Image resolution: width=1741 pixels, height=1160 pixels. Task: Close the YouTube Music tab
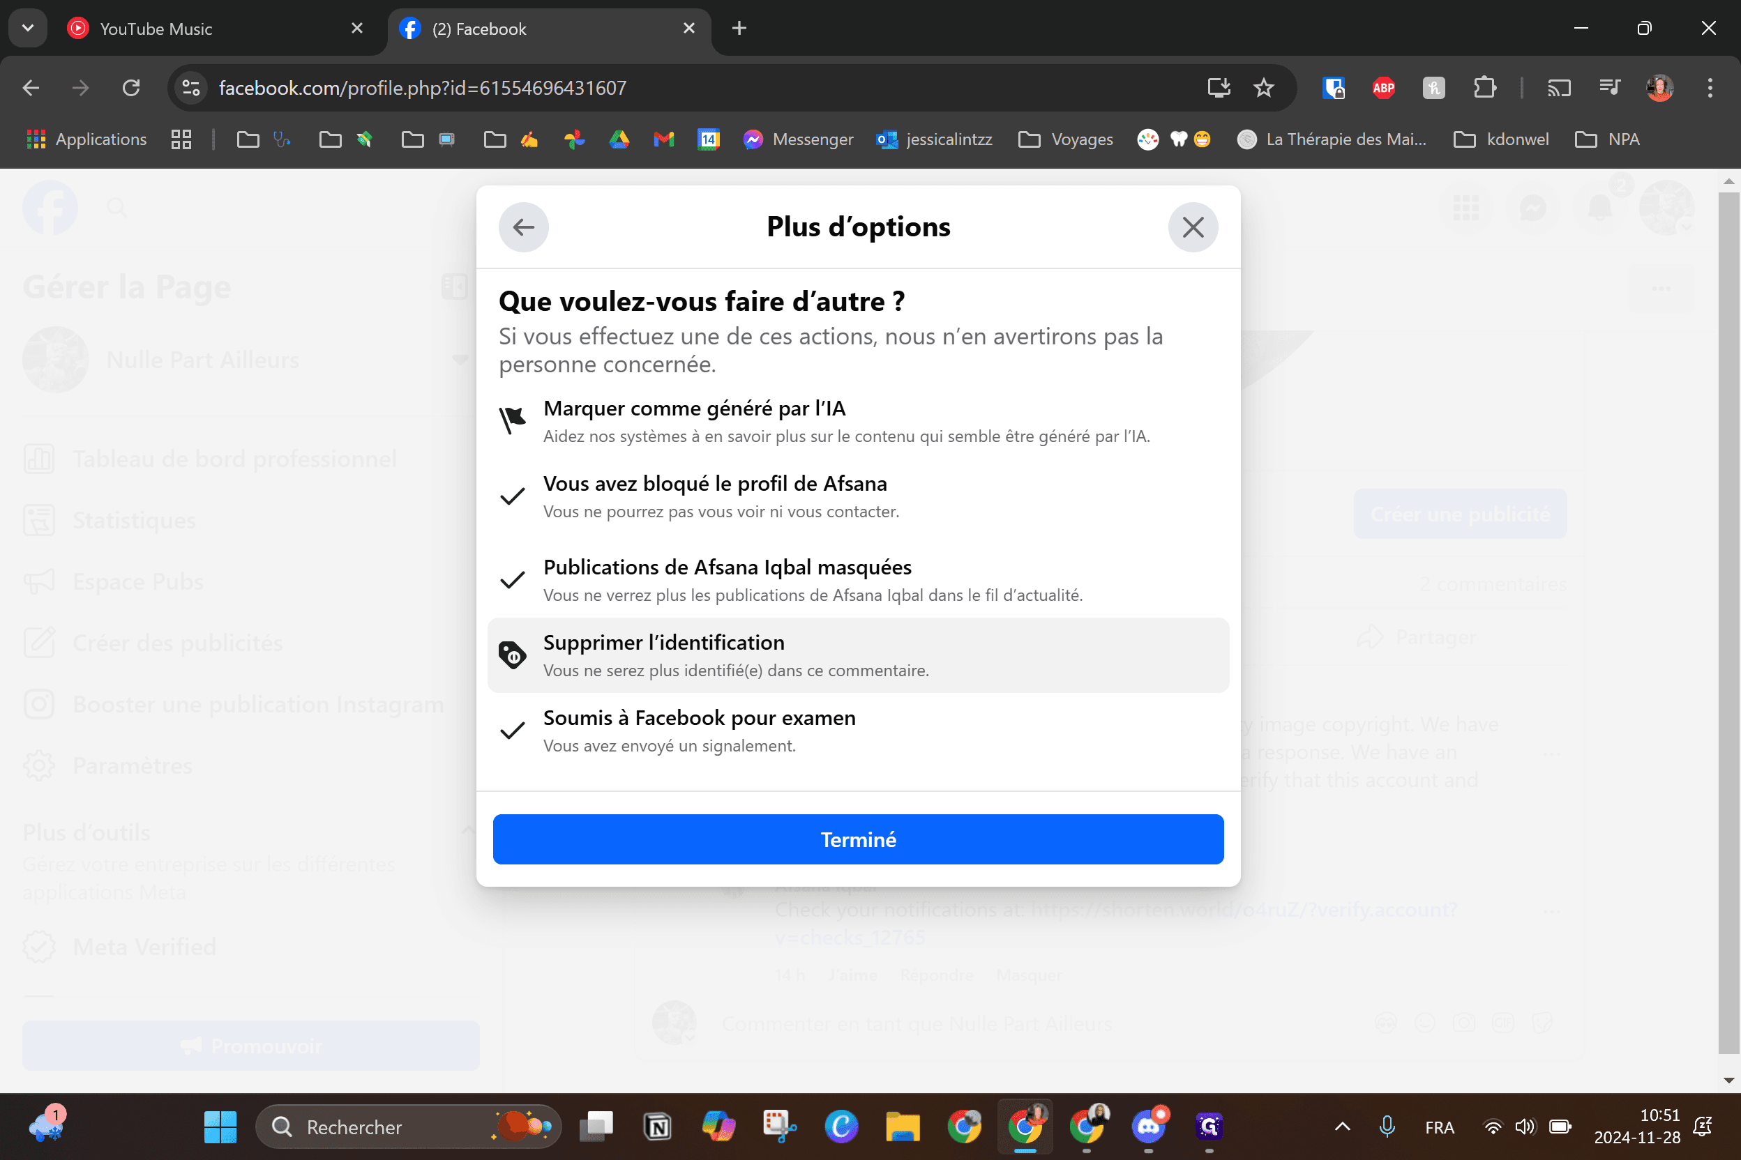pos(357,28)
